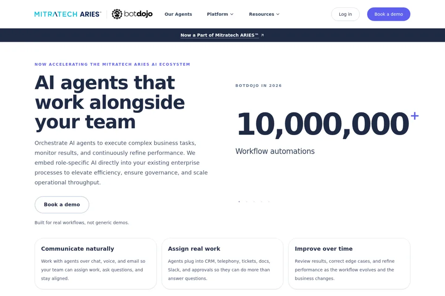The image size is (445, 296).
Task: Click the Log in button
Action: pos(345,14)
